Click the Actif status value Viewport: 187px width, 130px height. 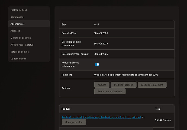(96, 24)
